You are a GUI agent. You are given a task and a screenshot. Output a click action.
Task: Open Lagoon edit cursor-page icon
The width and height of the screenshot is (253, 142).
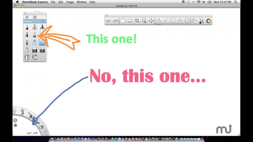coord(42,126)
